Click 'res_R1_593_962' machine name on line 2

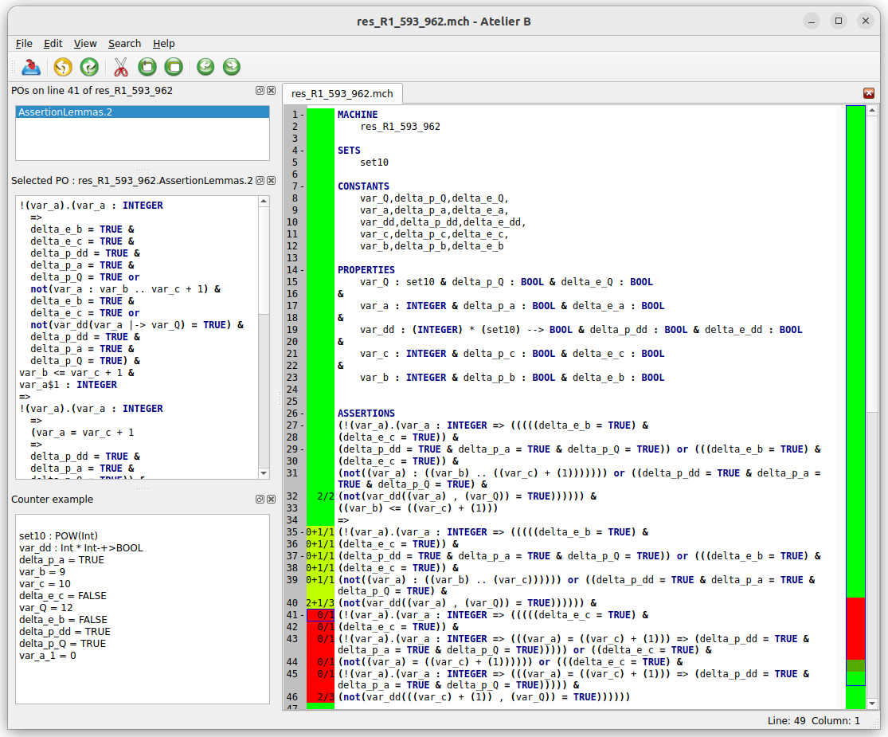coord(401,127)
